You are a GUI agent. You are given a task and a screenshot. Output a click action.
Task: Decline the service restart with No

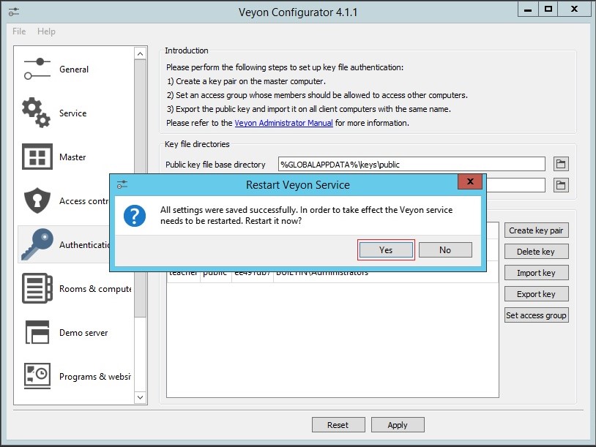pos(445,249)
